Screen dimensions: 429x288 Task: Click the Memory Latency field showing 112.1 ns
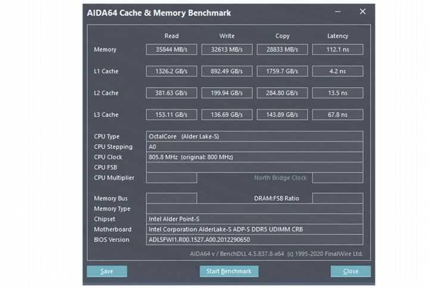337,49
